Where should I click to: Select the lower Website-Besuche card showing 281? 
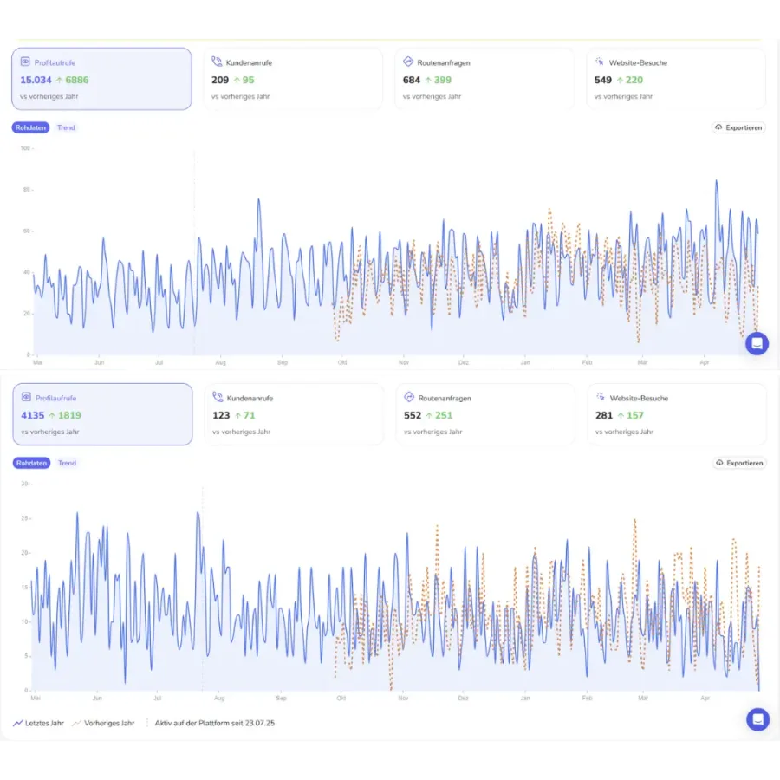677,414
